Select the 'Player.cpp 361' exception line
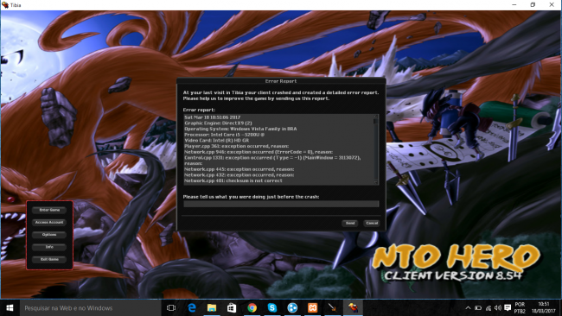The width and height of the screenshot is (562, 316). coord(236,146)
